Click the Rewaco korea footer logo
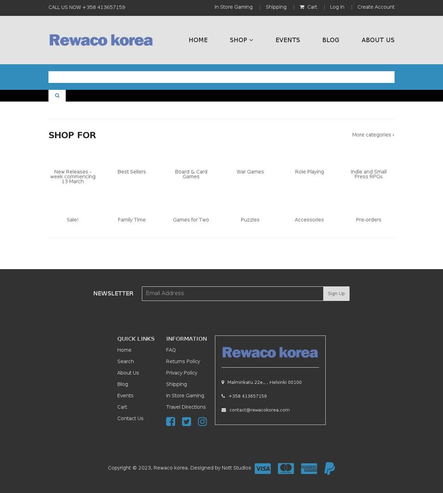The width and height of the screenshot is (443, 493). [270, 352]
